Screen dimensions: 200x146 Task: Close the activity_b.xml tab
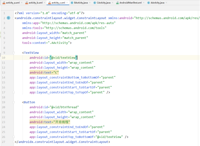pyautogui.click(x=44, y=3)
